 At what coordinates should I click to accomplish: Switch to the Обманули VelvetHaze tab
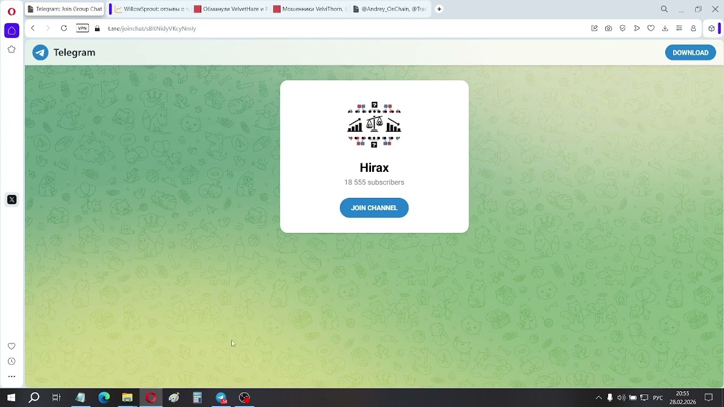pyautogui.click(x=231, y=9)
